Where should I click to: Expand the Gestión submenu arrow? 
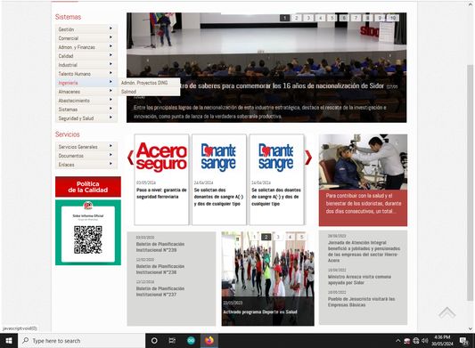click(111, 28)
